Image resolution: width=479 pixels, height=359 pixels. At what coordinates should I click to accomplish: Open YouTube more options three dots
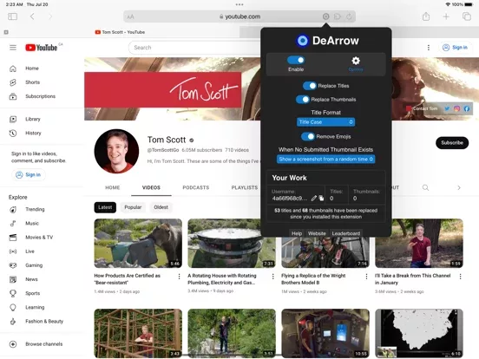click(x=429, y=48)
